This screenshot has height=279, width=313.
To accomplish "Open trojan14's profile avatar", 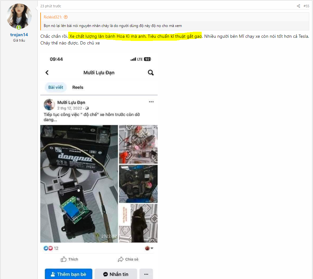I will coord(19,16).
